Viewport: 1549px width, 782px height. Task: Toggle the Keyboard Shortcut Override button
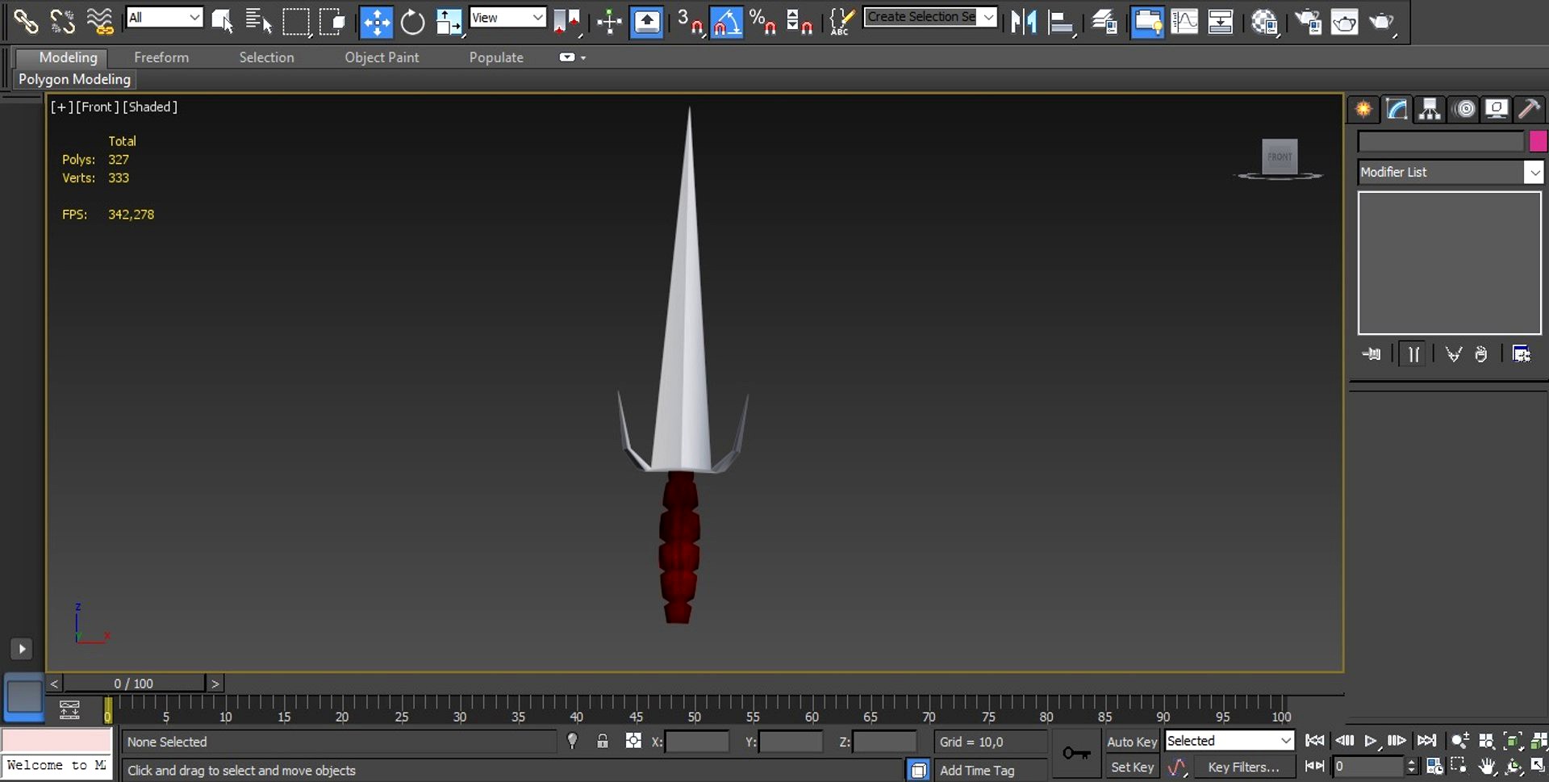646,21
